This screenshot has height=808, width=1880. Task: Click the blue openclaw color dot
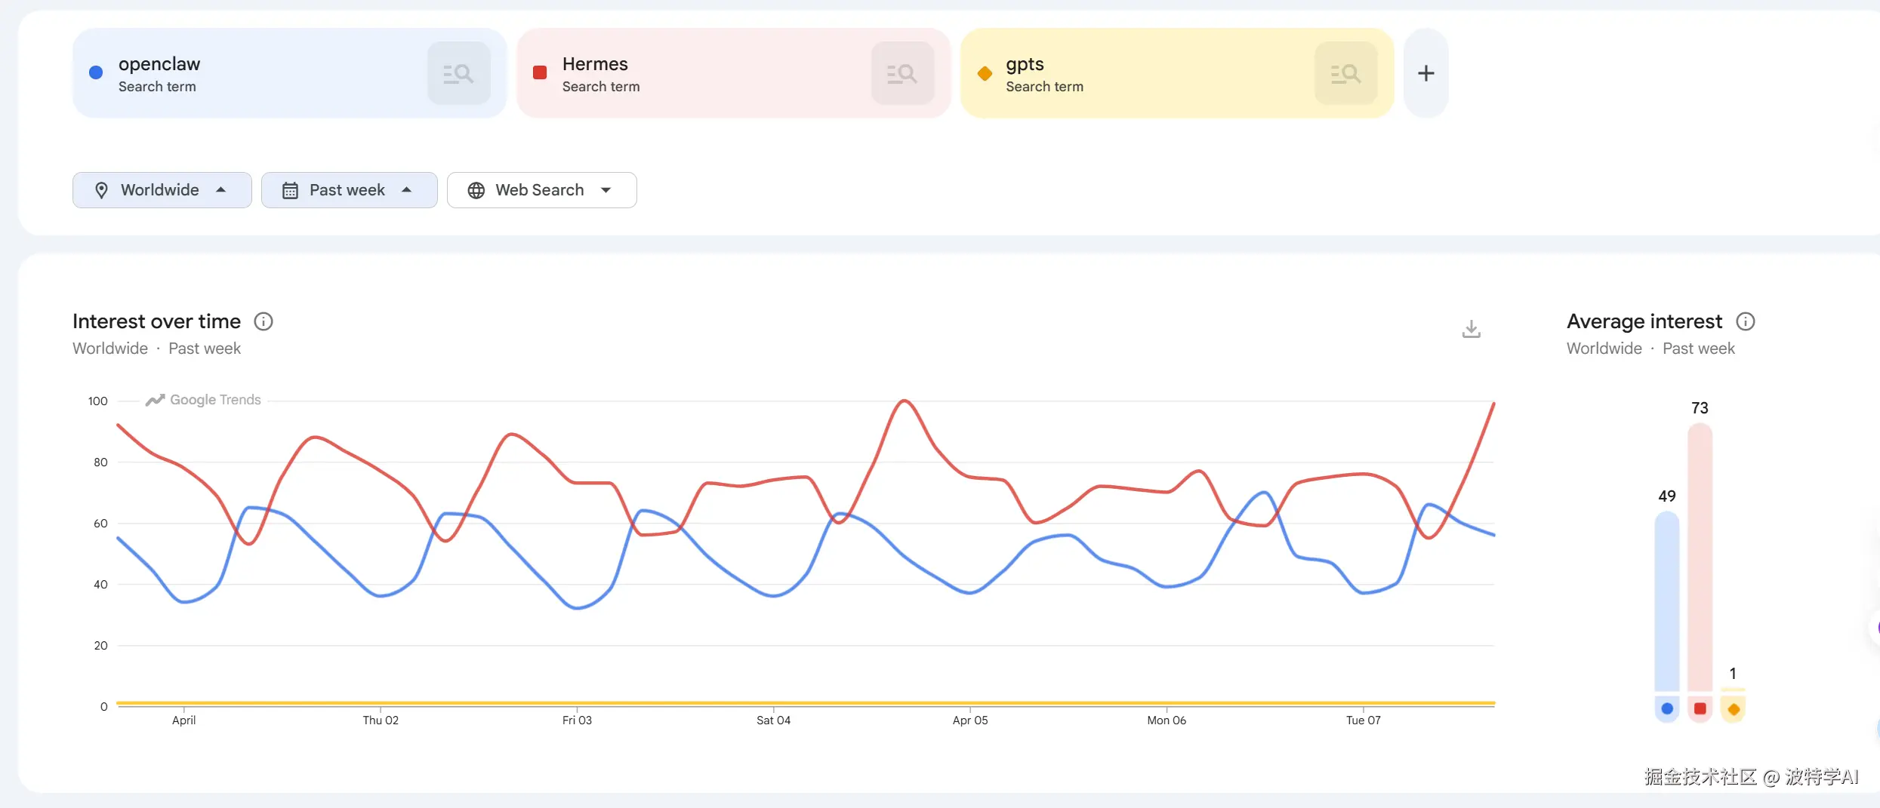[x=96, y=73]
